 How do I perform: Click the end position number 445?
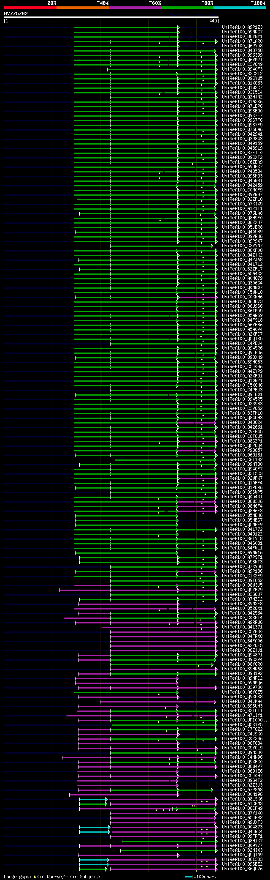(213, 21)
